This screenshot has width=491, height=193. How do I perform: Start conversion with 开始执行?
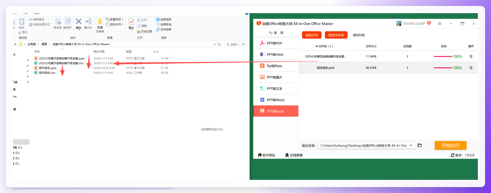click(x=450, y=145)
